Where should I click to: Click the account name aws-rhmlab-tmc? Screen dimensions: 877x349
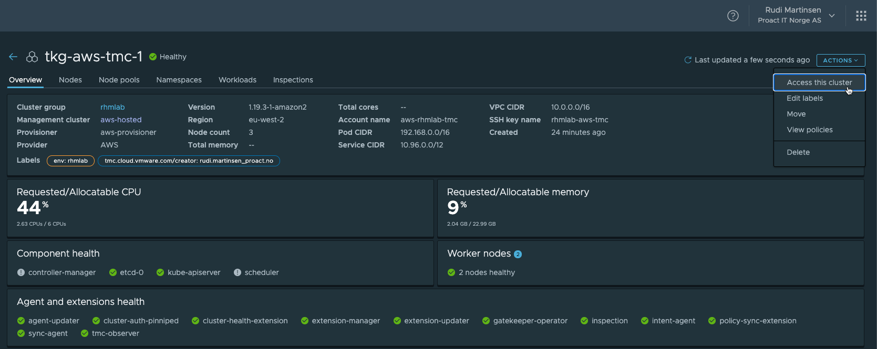pyautogui.click(x=429, y=120)
